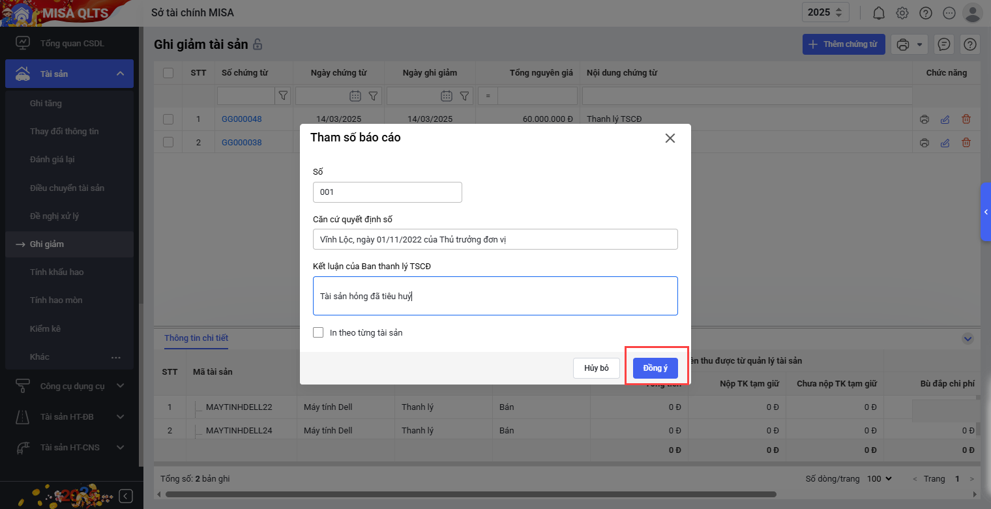
Task: Edit voucher GG000048 with pencil icon
Action: 945,119
